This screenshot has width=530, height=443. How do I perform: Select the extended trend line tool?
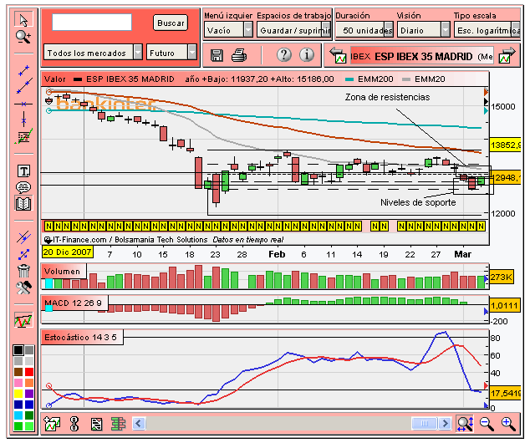click(x=24, y=86)
